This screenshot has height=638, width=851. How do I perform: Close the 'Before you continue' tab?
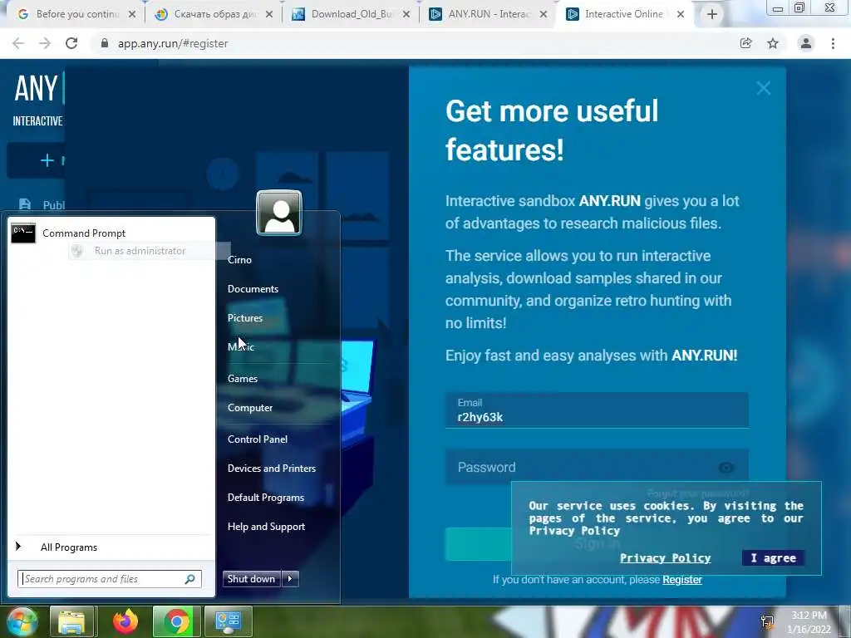point(132,15)
